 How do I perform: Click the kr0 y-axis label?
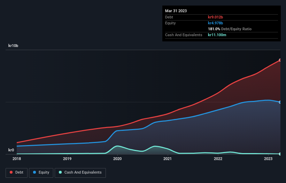(x=11, y=150)
